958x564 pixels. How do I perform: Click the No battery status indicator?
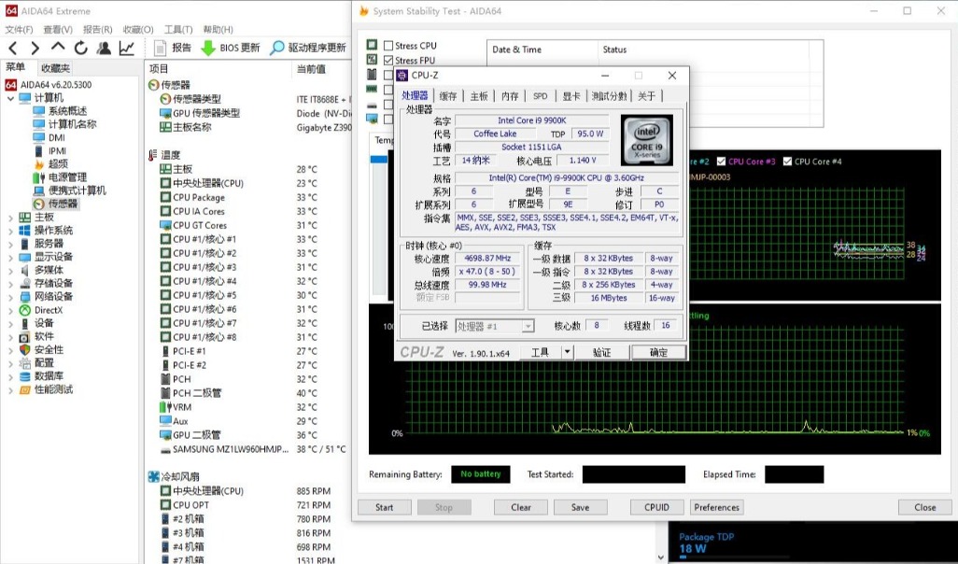tap(480, 474)
